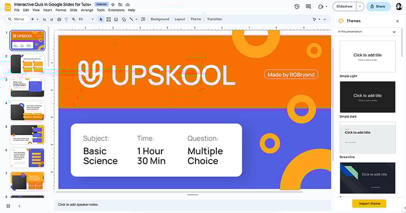The width and height of the screenshot is (406, 213).
Task: Open the Tools menu
Action: click(x=101, y=10)
